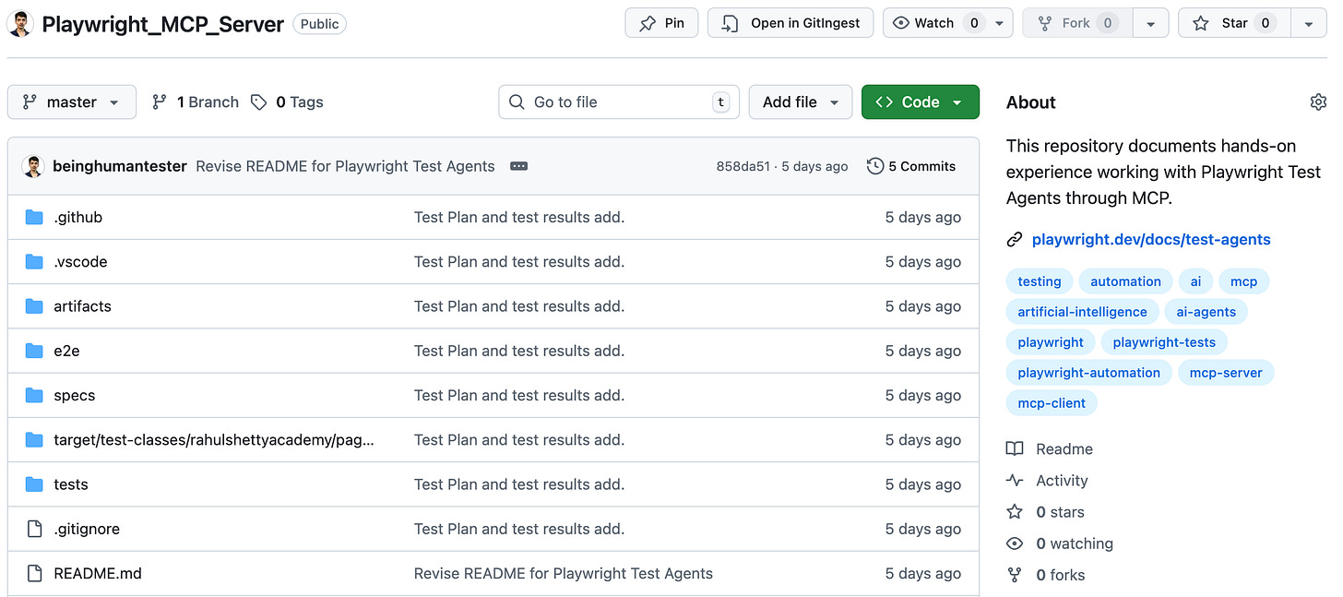Viewport: 1343px width, 597px height.
Task: Select the ai-agents topic tag
Action: coord(1206,312)
